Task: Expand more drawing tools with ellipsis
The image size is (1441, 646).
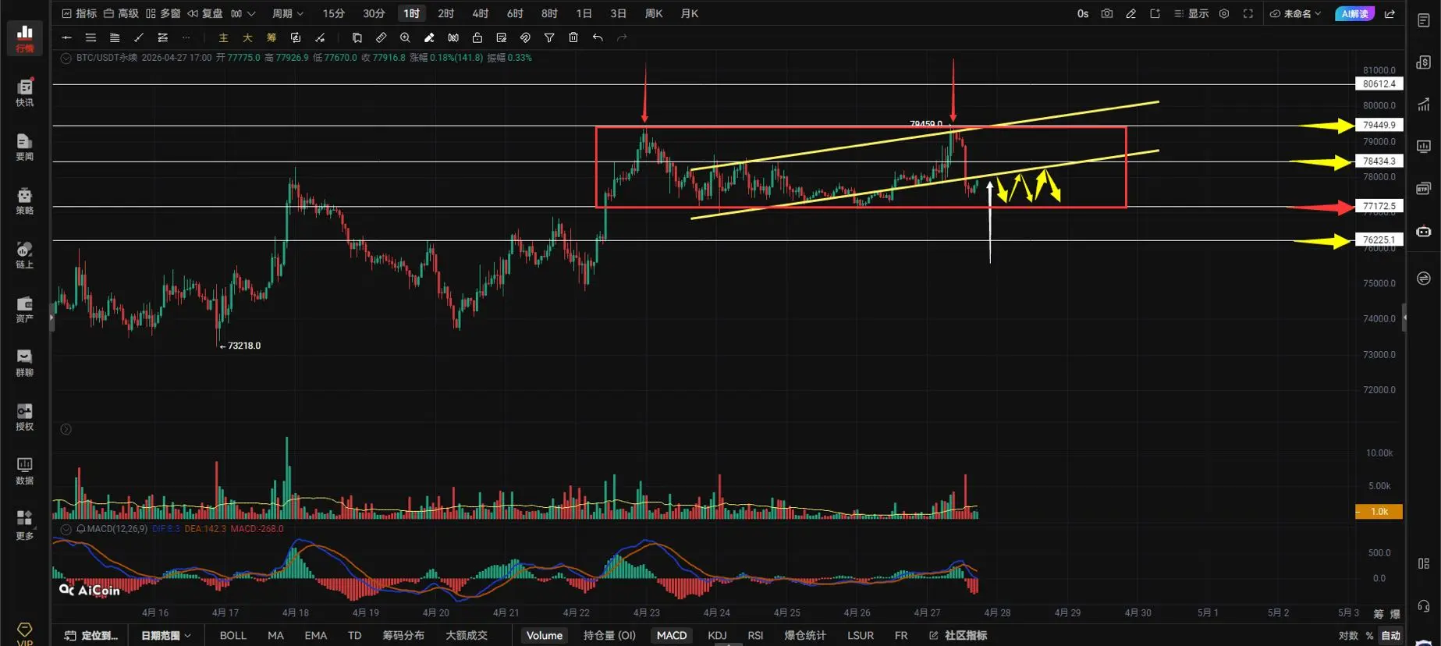Action: click(186, 37)
